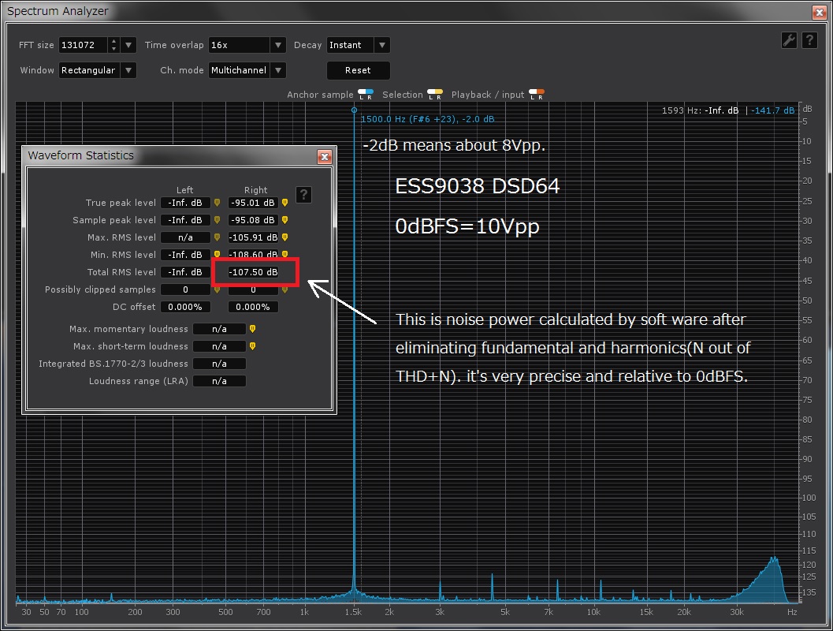The height and width of the screenshot is (631, 833).
Task: Click the True peak level Left marker icon
Action: (217, 203)
